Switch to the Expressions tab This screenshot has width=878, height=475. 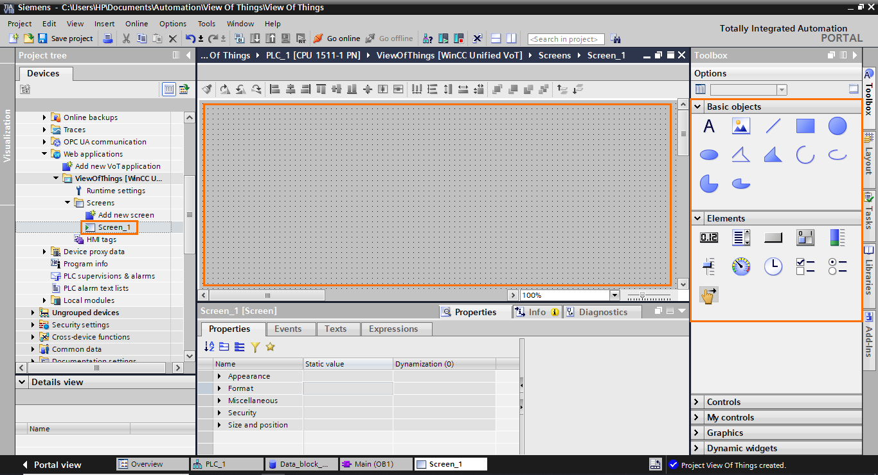pyautogui.click(x=393, y=329)
